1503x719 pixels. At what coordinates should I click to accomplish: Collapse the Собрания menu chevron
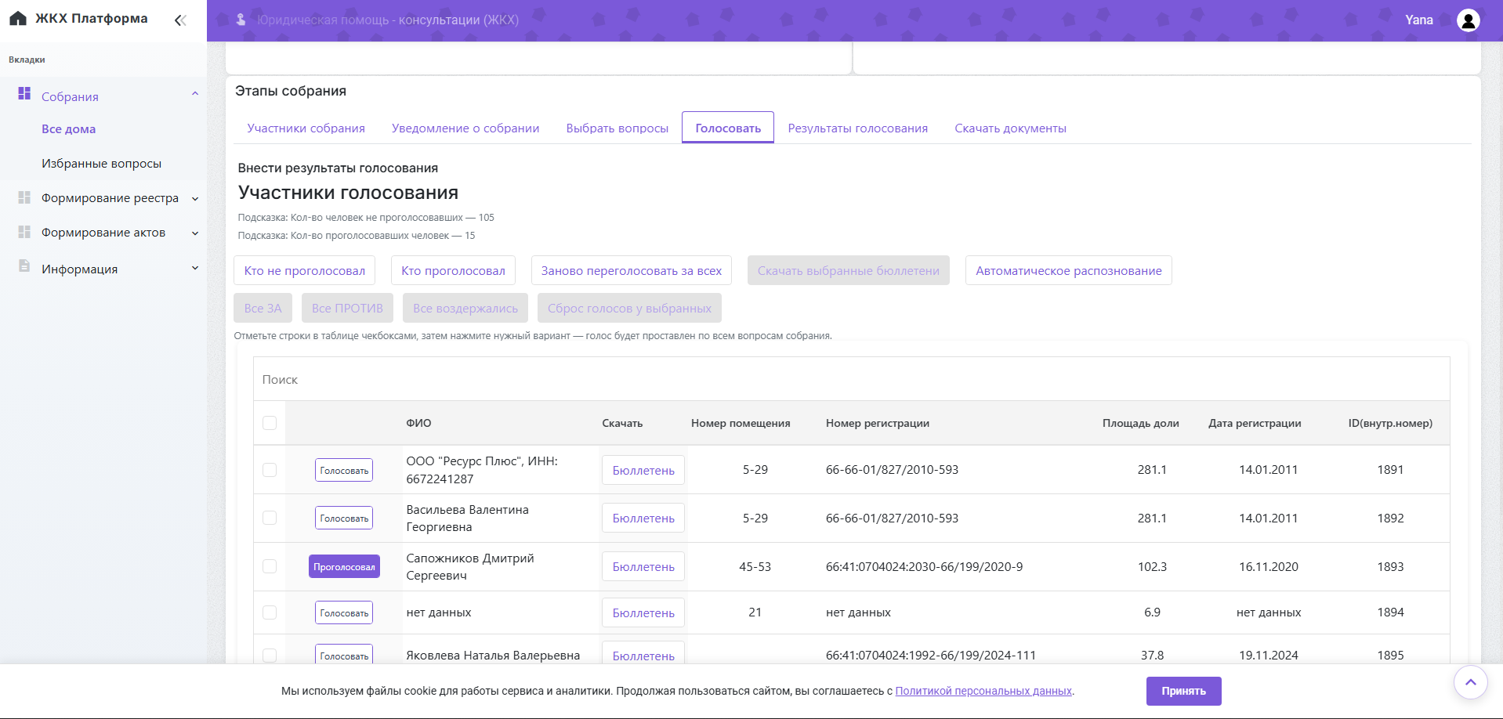(x=195, y=94)
